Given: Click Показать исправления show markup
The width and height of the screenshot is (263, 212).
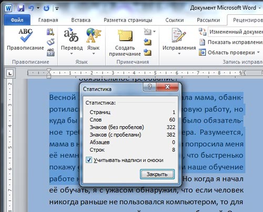Looking at the screenshot, I should pyautogui.click(x=231, y=42).
